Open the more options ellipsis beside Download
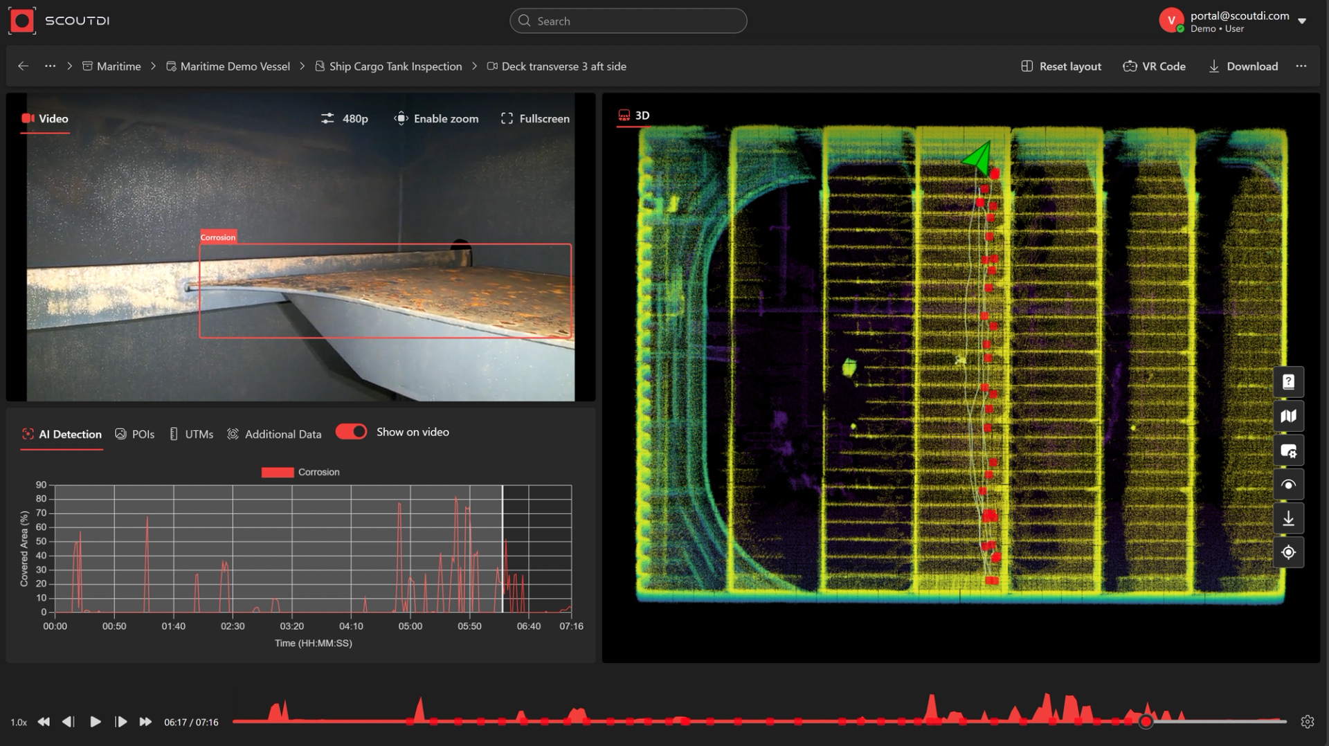This screenshot has width=1329, height=746. [x=1301, y=66]
